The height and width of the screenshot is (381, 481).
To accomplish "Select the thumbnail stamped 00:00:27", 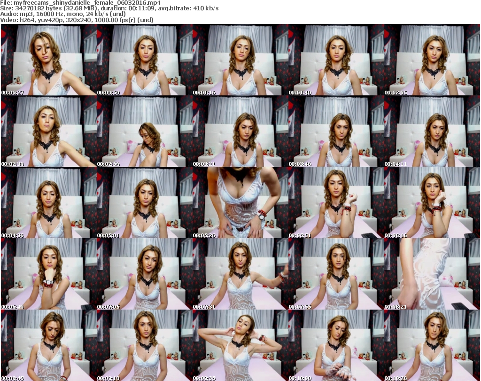I will tap(49, 60).
